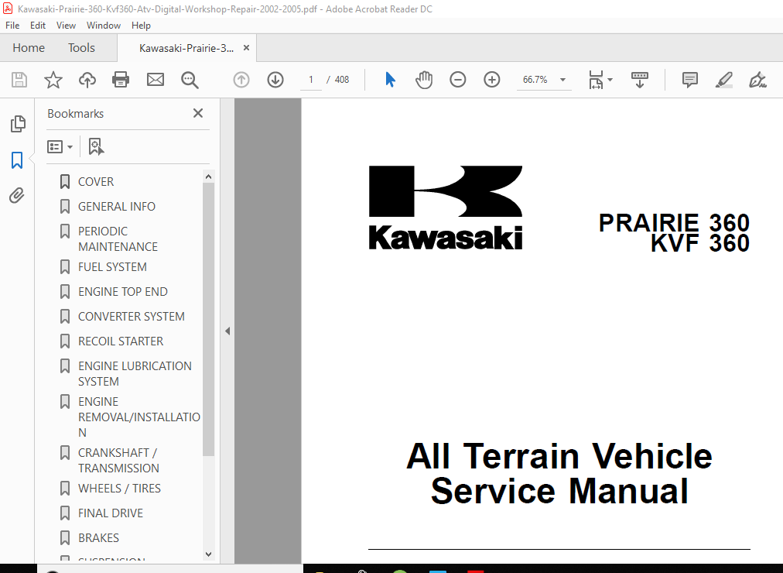This screenshot has width=783, height=573.
Task: Select WHEELS / TIRES bookmark
Action: pos(119,488)
